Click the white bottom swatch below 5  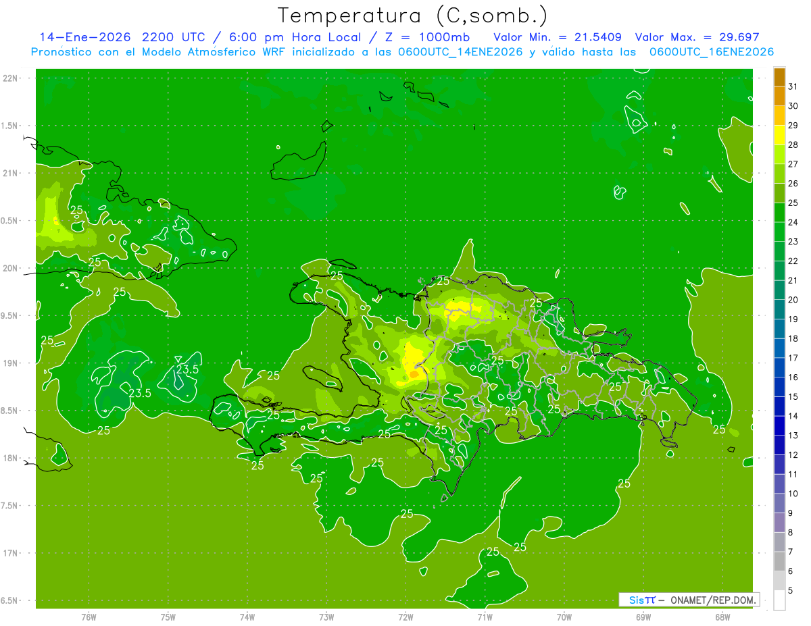pos(779,600)
